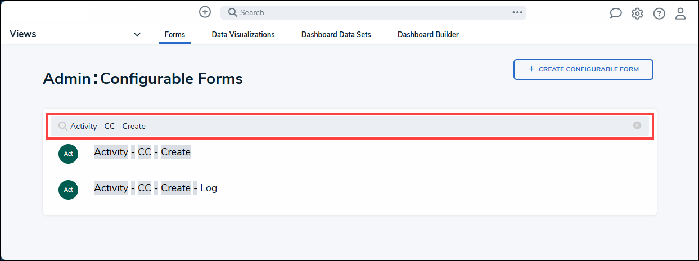Go to the Dashboard Builder tab
699x261 pixels.
428,35
